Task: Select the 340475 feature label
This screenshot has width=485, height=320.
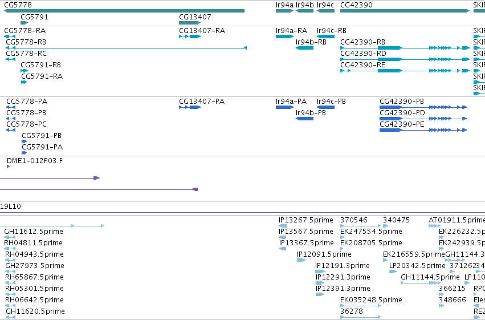Action: click(396, 220)
